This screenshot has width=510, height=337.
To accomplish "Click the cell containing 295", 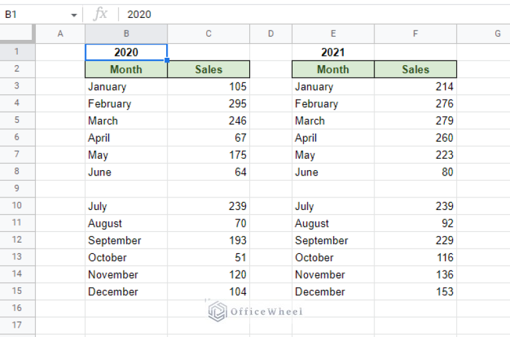I will 209,104.
